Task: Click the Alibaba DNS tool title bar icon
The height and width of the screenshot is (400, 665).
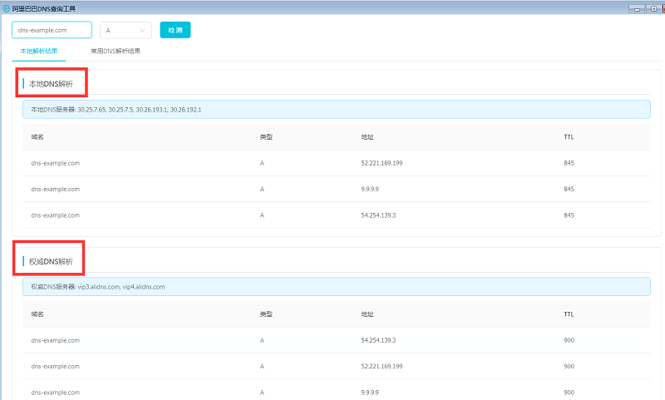Action: [7, 7]
